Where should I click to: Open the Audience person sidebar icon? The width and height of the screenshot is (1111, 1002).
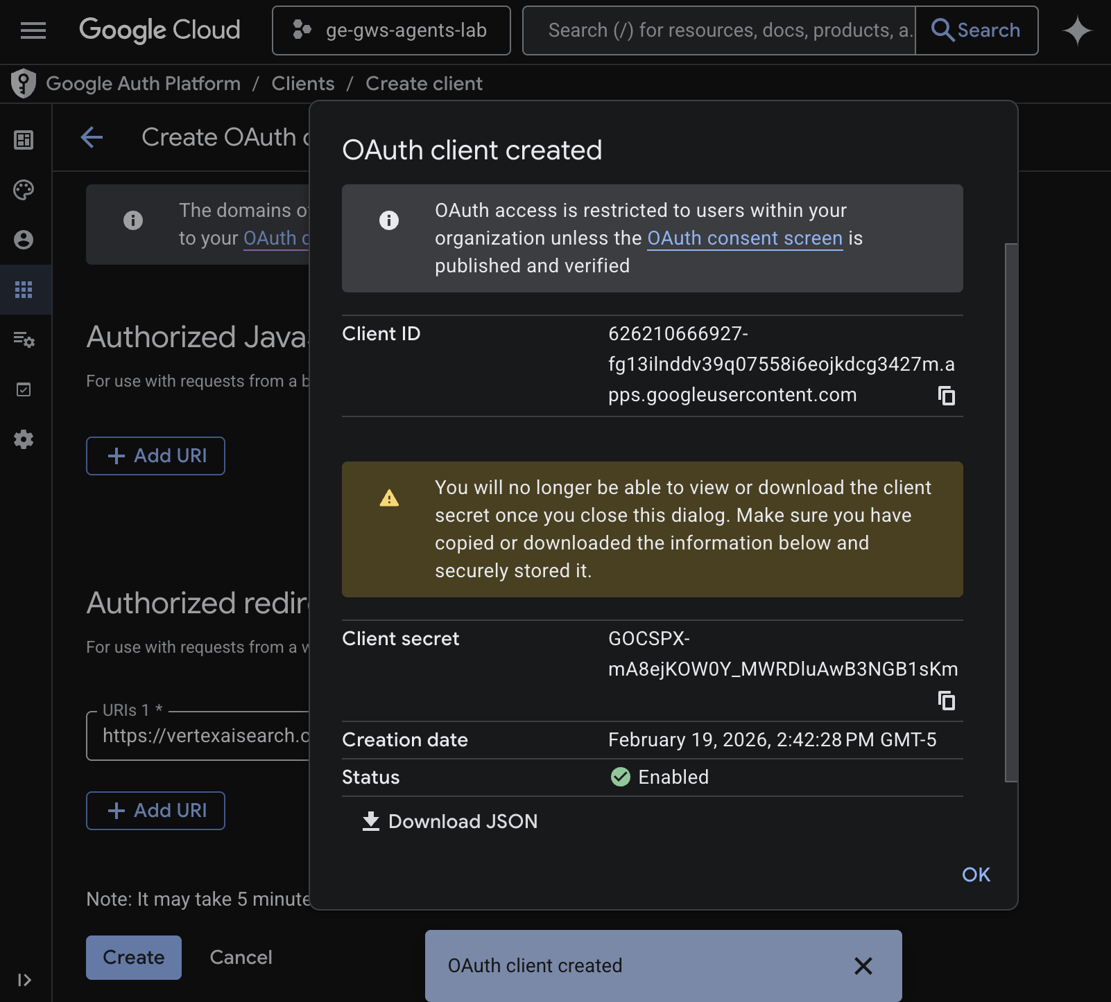pos(24,240)
